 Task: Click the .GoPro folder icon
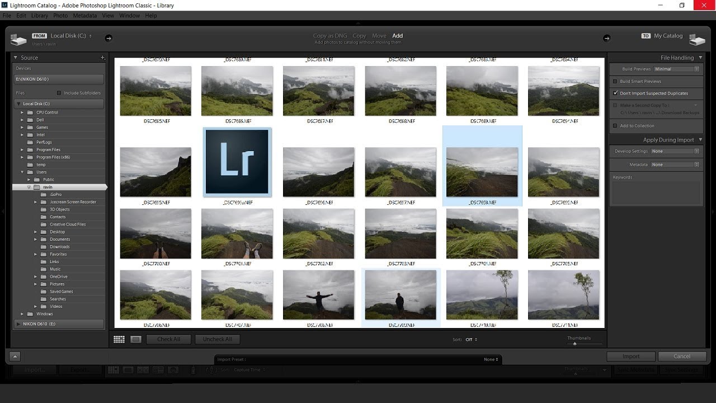click(x=44, y=195)
